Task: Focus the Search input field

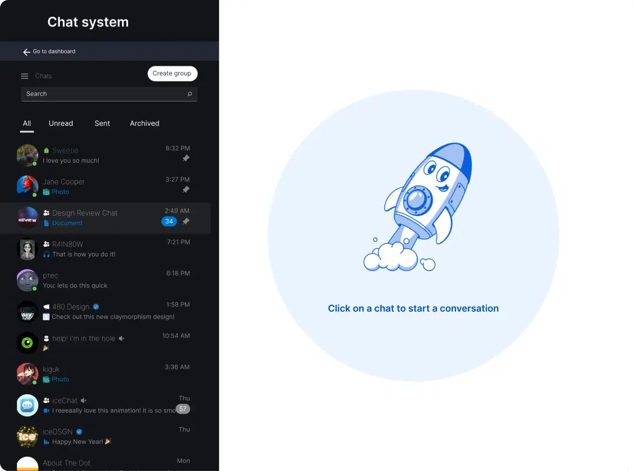Action: coord(109,94)
